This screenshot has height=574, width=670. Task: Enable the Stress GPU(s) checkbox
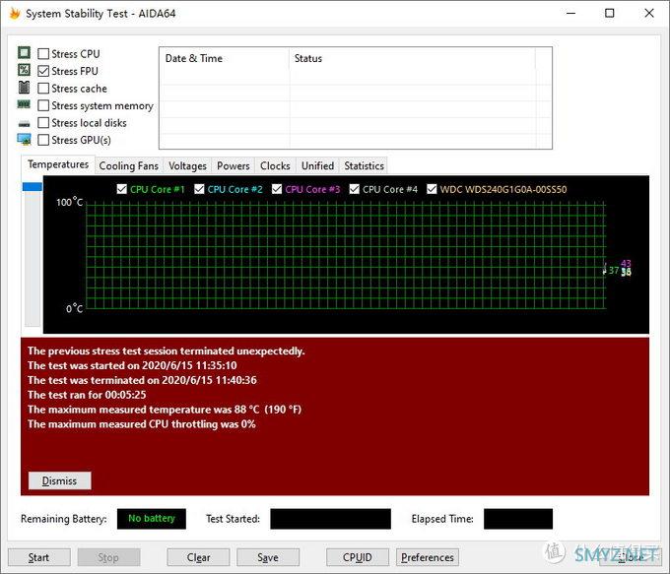[43, 140]
